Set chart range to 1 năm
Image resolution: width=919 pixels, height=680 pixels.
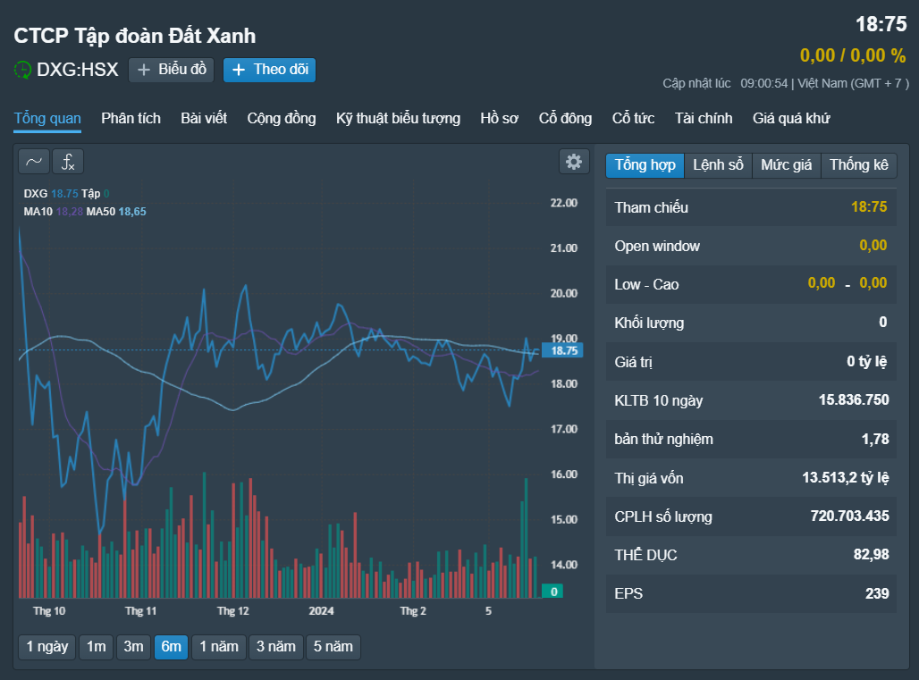click(x=219, y=647)
